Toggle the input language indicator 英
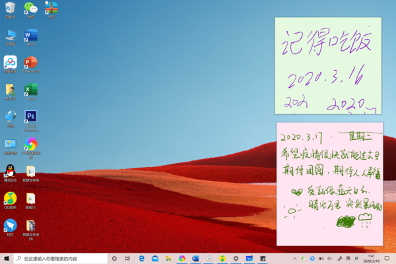 click(x=348, y=259)
